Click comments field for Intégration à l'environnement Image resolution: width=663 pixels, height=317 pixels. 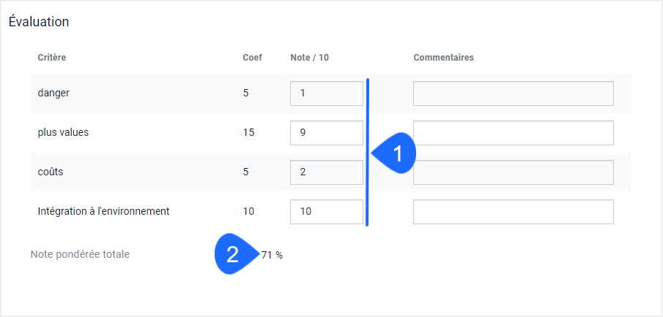click(x=514, y=212)
